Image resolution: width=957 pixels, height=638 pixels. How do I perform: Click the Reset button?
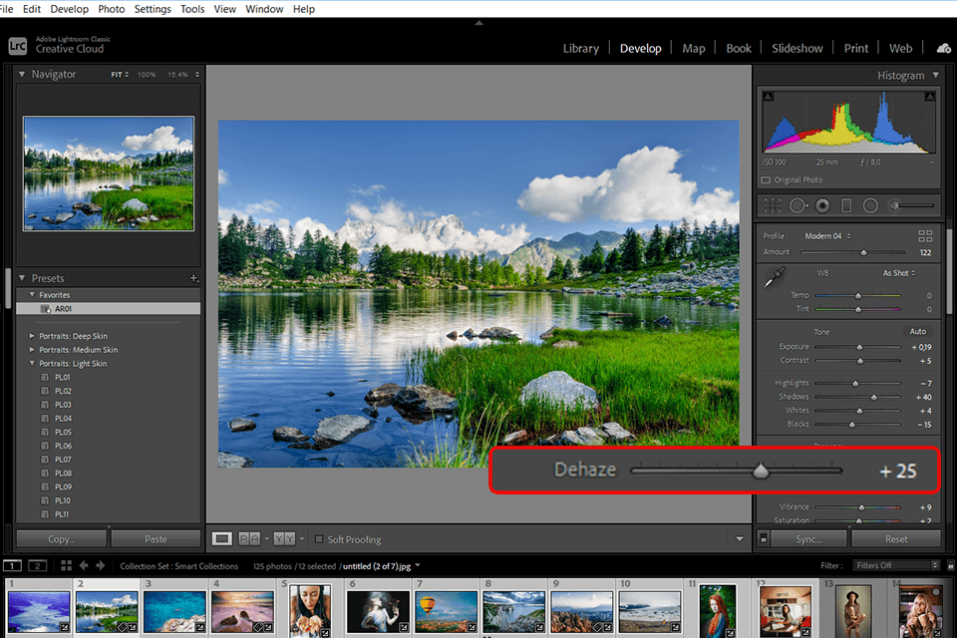click(895, 539)
